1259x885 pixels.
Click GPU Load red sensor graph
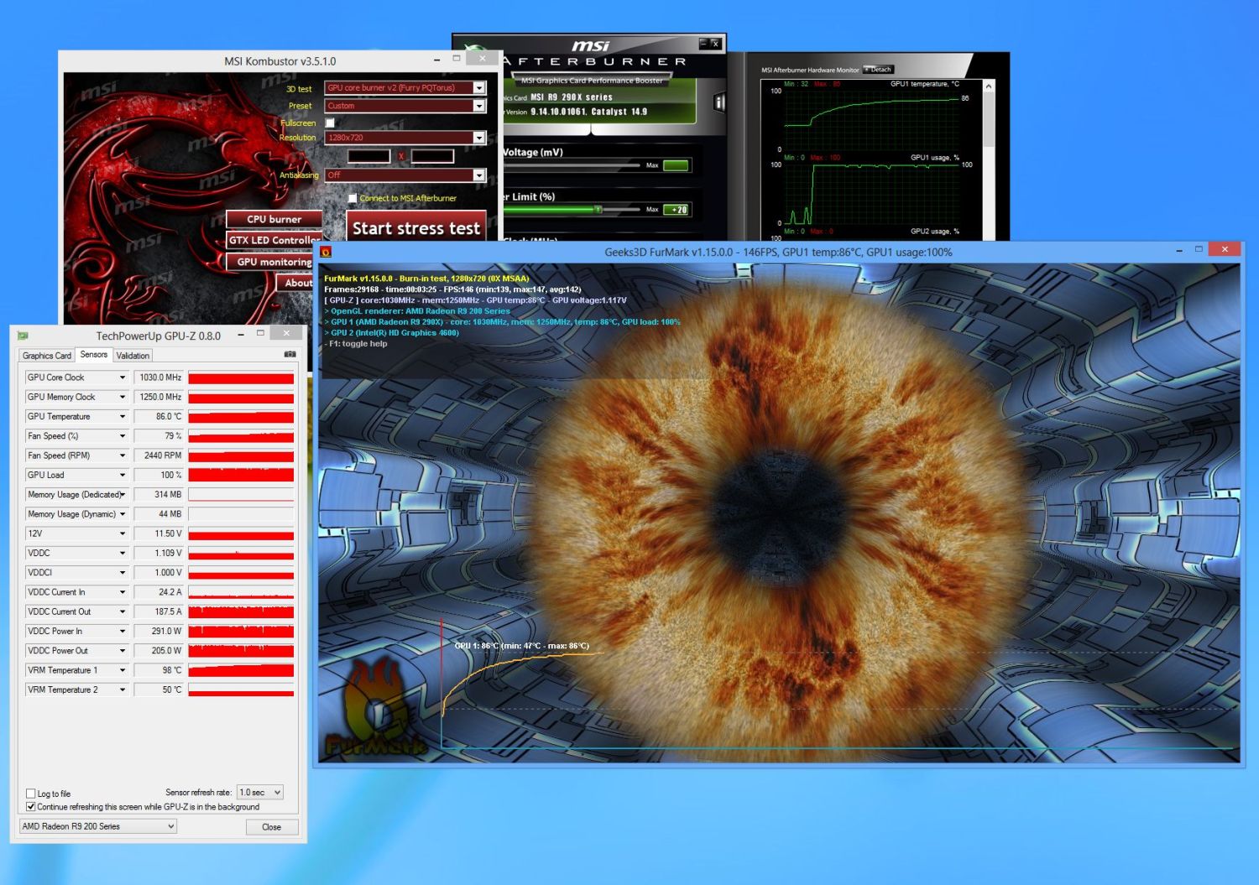(241, 475)
